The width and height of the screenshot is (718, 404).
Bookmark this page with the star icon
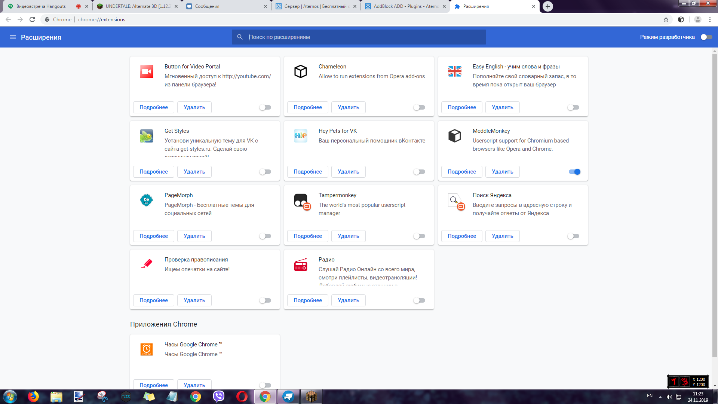(666, 19)
